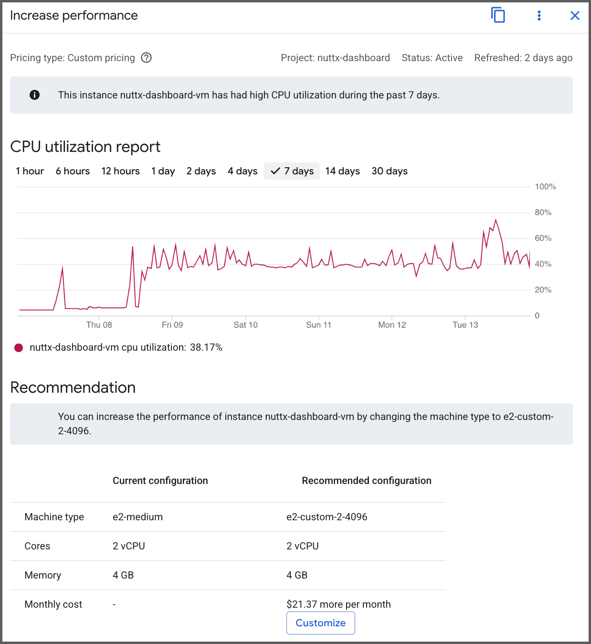Enable the 1 day view
The height and width of the screenshot is (644, 591).
(x=163, y=171)
